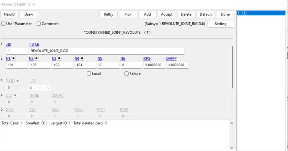
Task: Click the LST label link
Action: (x=32, y=81)
